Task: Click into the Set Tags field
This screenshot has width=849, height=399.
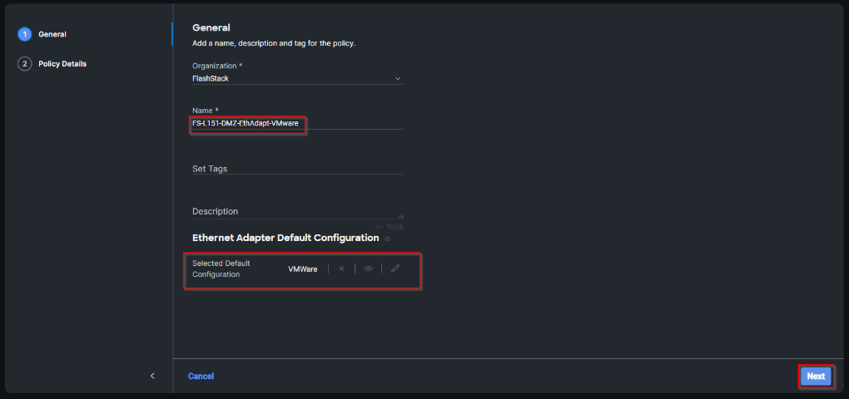Action: [x=295, y=169]
